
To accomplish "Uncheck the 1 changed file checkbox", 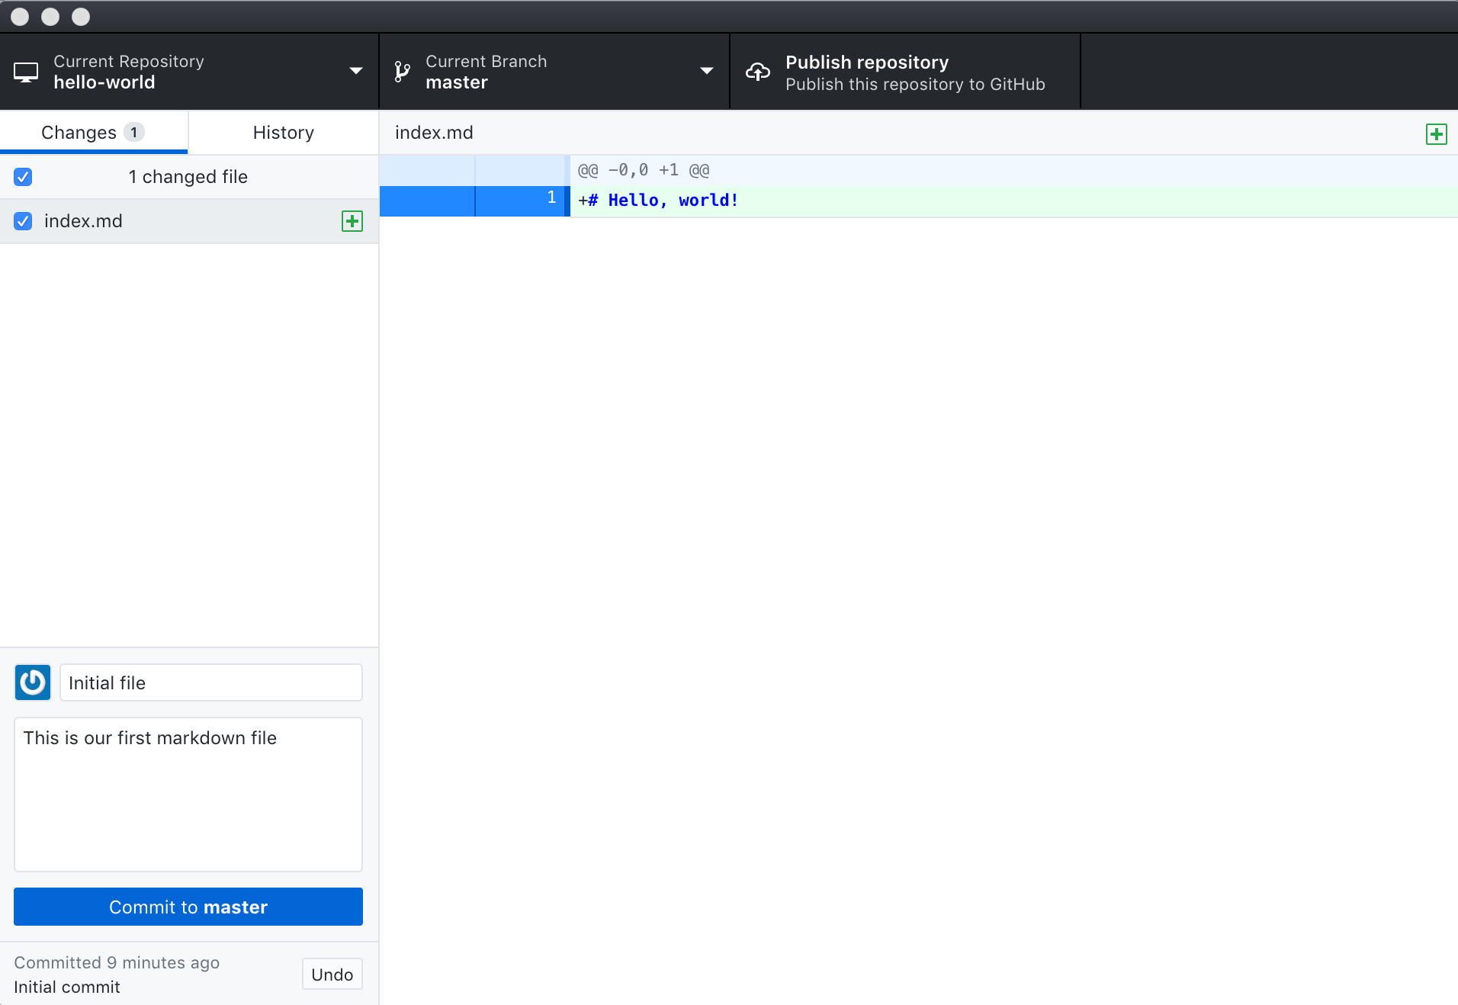I will tap(23, 176).
